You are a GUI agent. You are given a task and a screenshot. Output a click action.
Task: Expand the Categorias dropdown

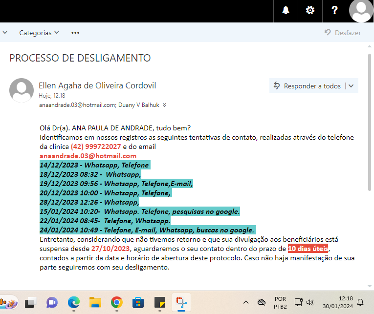(39, 33)
